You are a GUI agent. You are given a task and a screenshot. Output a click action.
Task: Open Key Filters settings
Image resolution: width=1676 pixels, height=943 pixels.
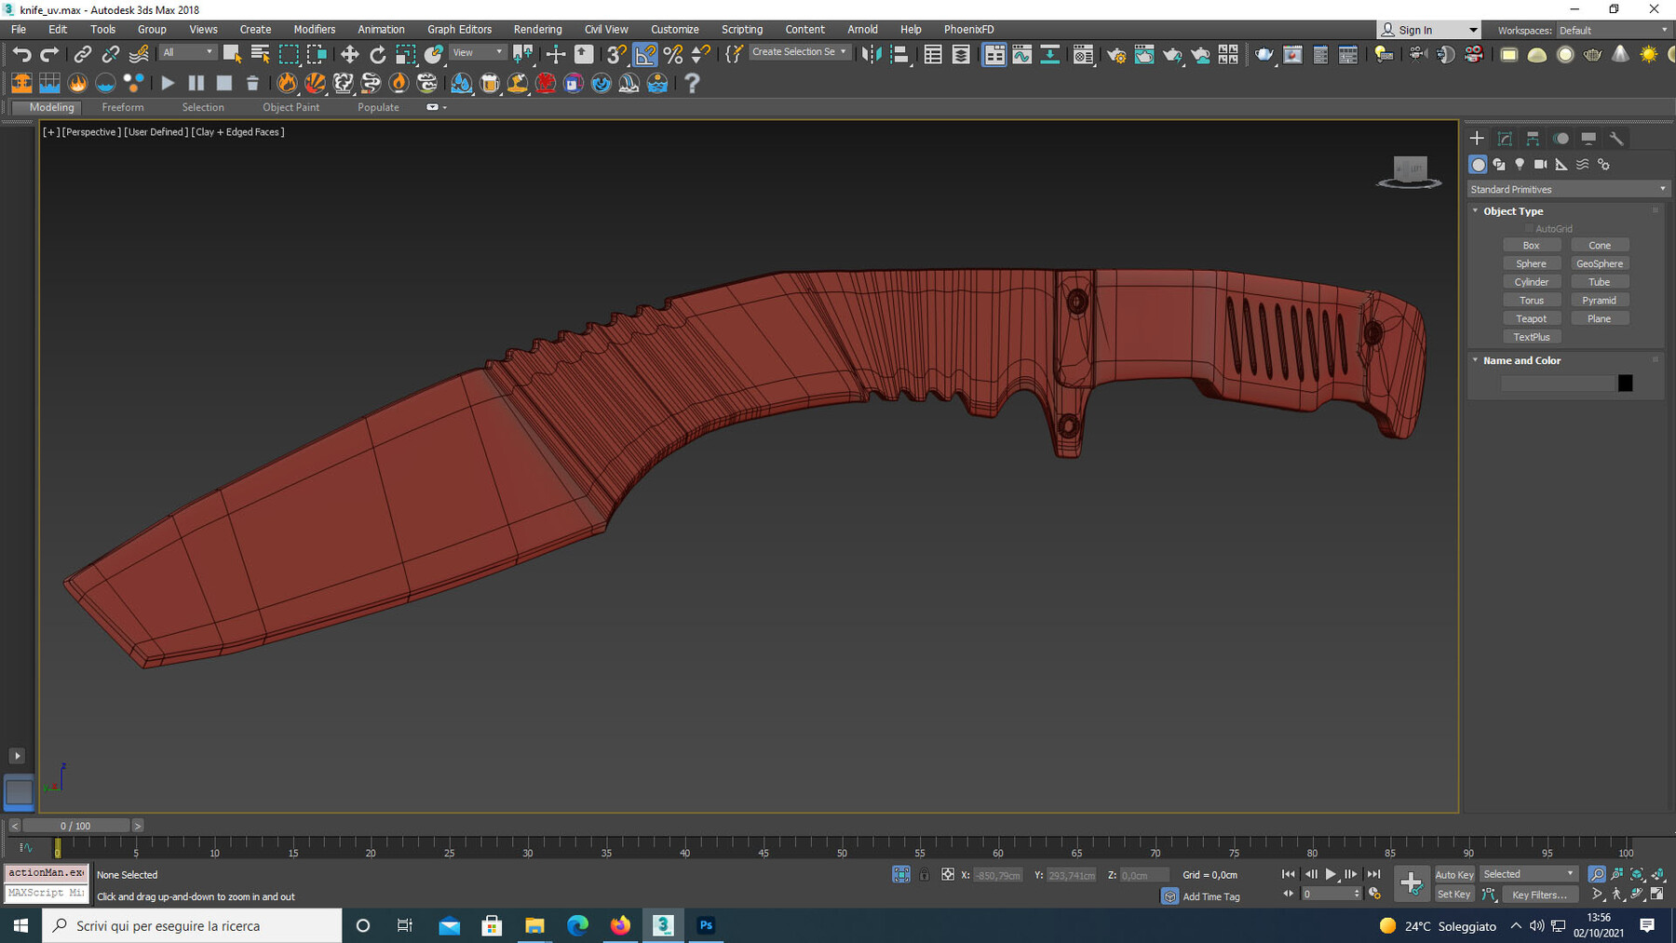click(1540, 895)
